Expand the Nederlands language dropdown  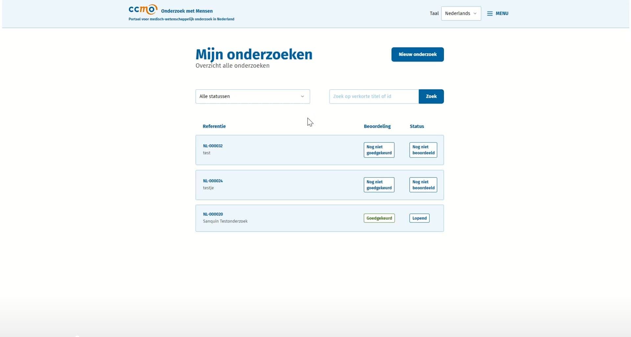(x=461, y=13)
